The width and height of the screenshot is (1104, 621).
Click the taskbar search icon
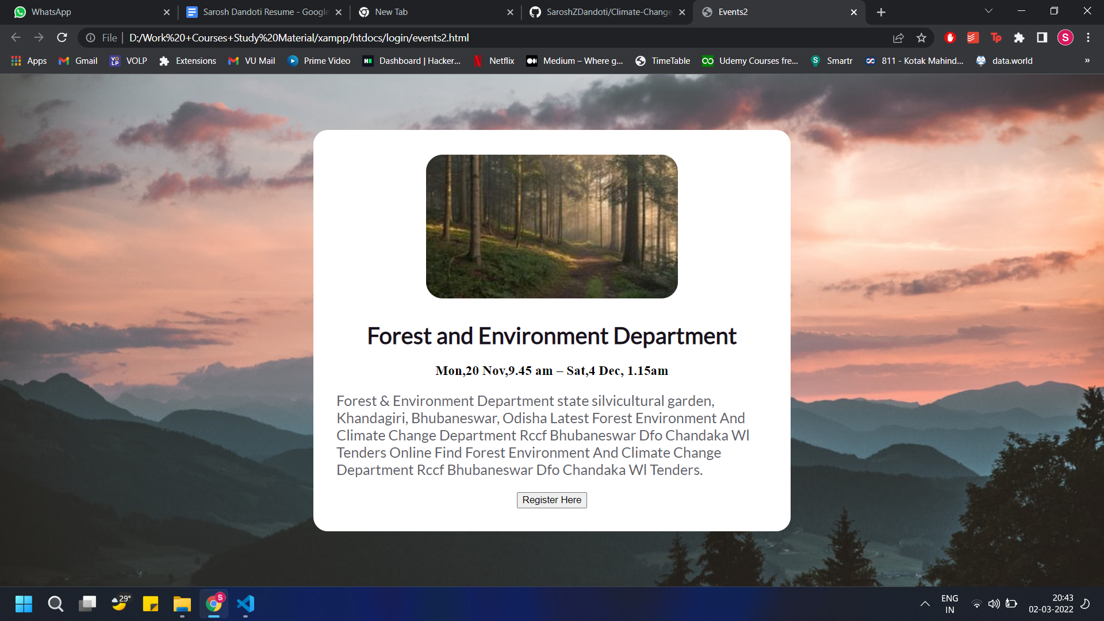pos(55,604)
